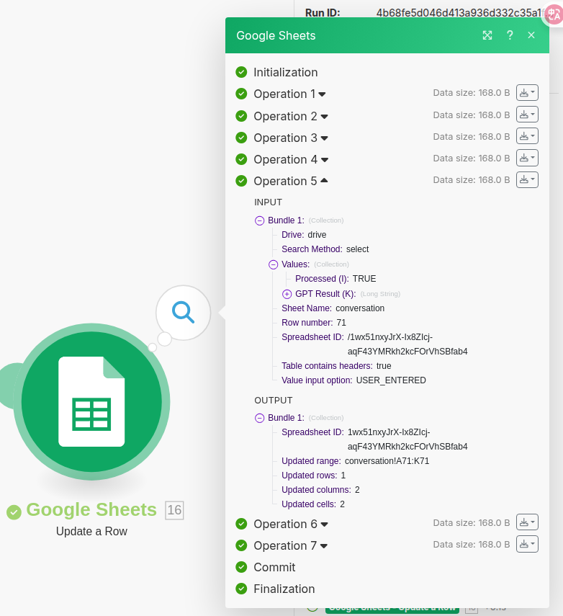
Task: Click the Commit green check icon
Action: click(241, 567)
